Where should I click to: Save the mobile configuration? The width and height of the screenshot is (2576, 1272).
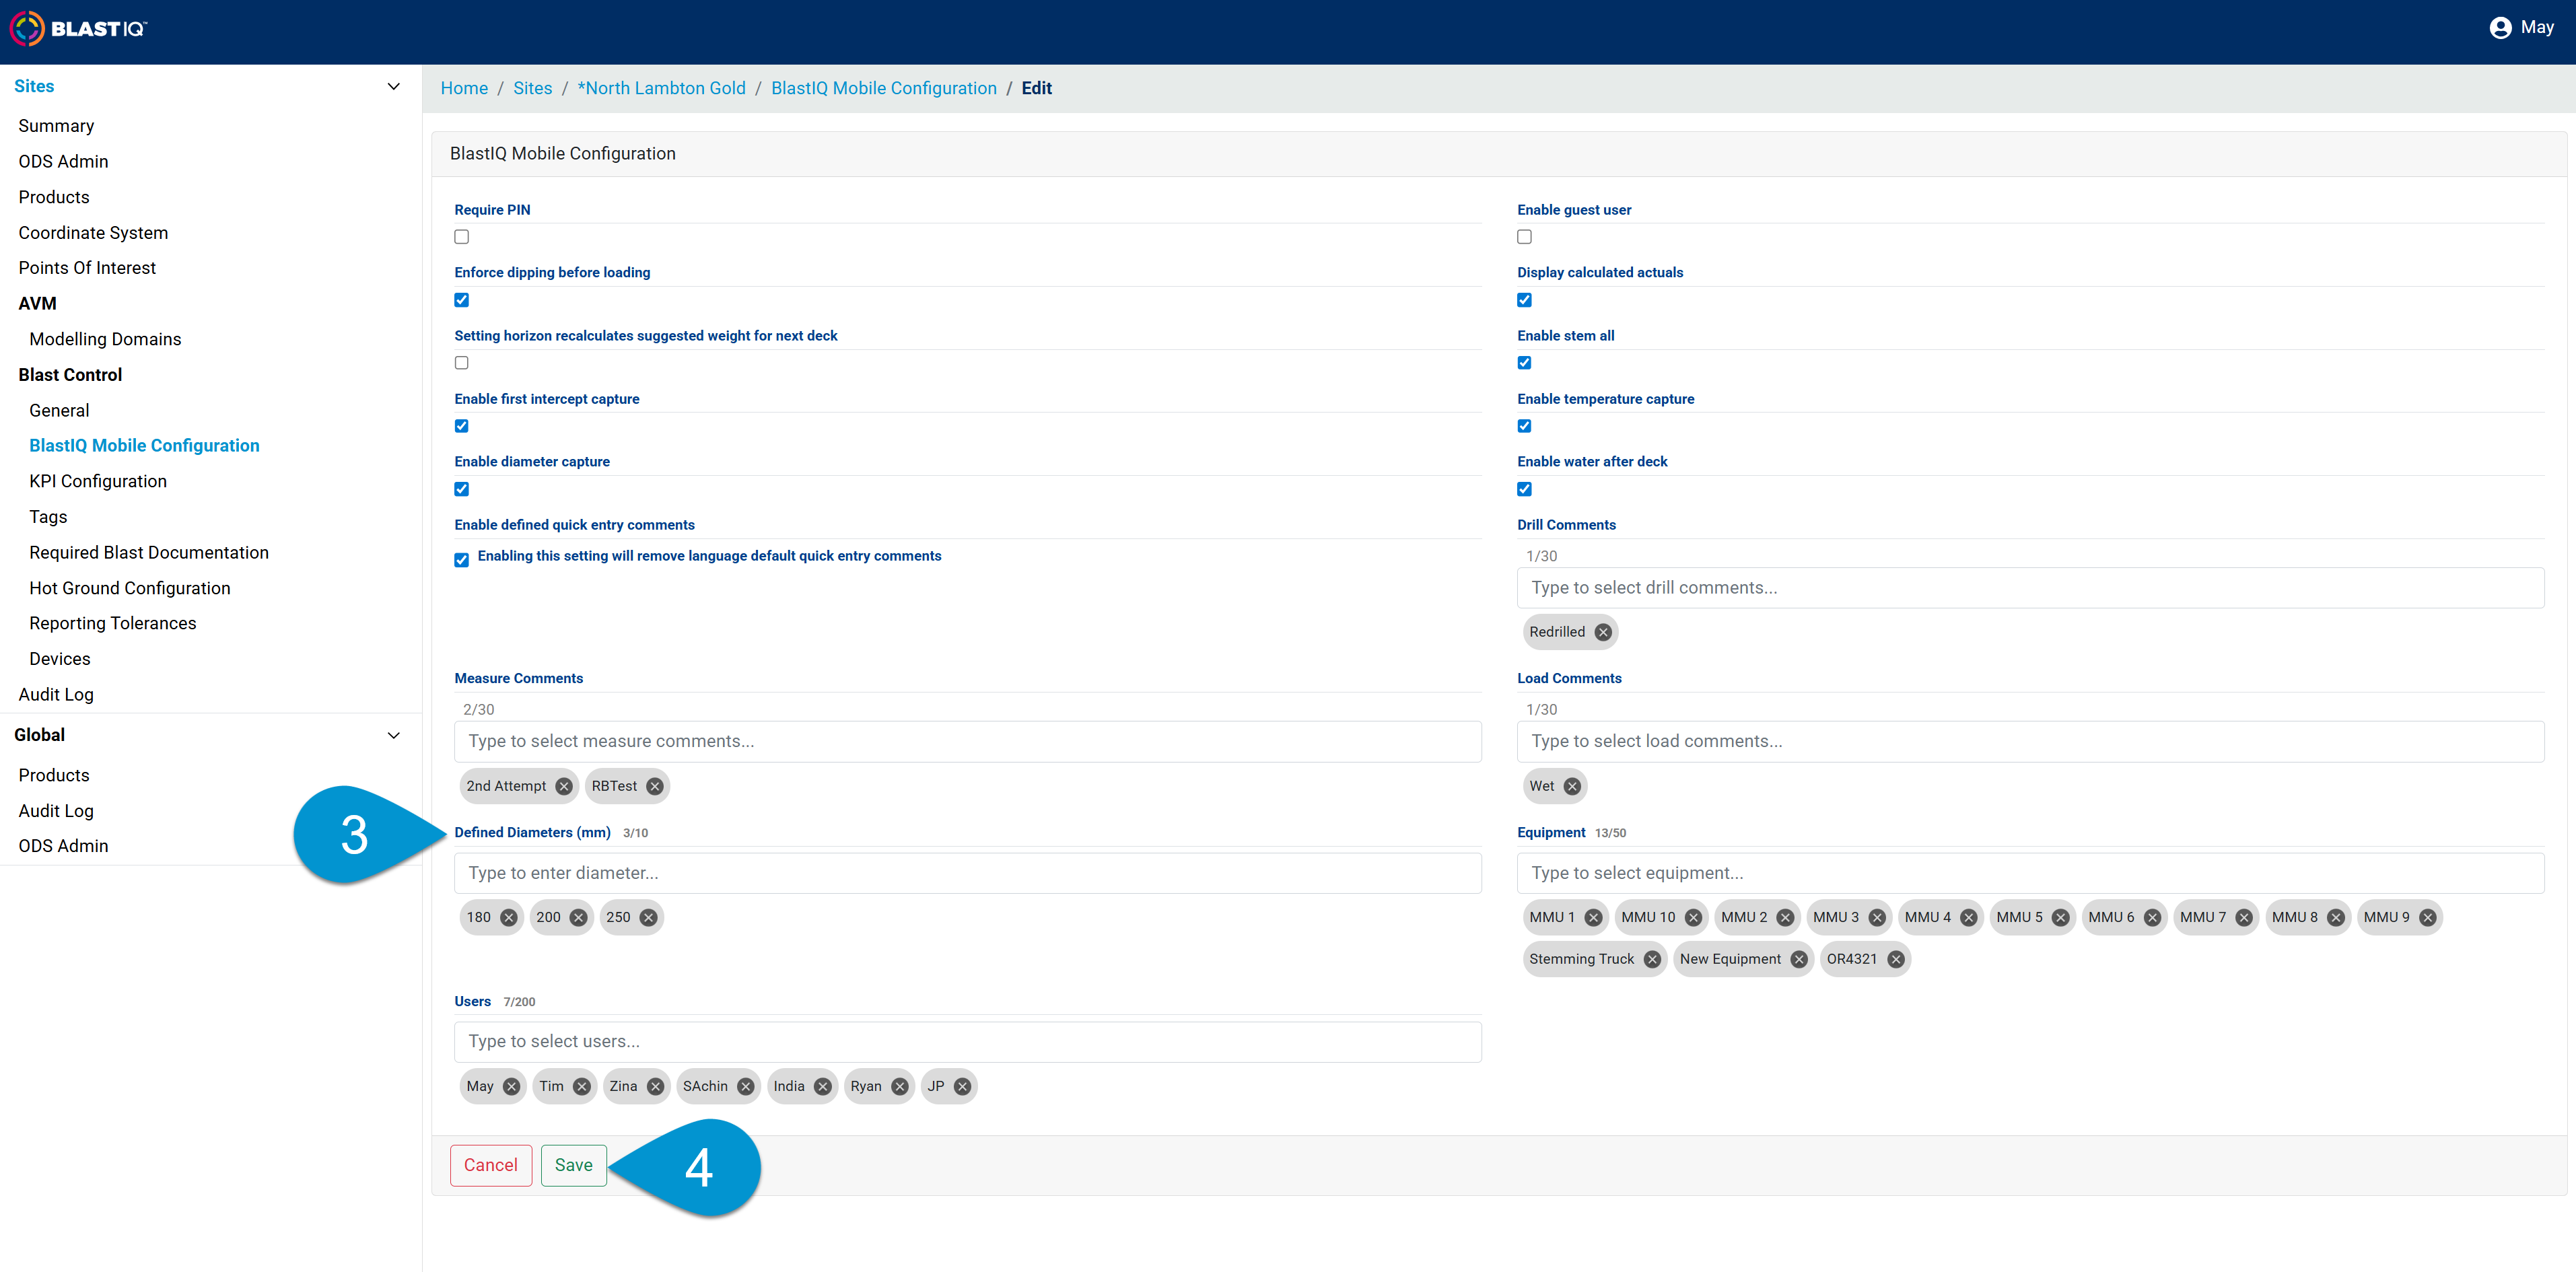click(574, 1165)
